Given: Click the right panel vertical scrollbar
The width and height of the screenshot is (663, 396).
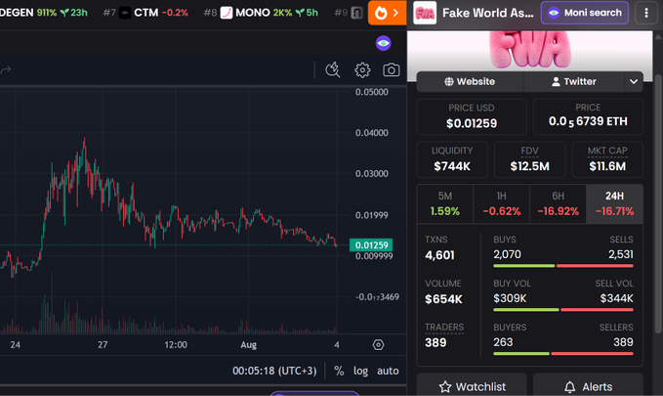Looking at the screenshot, I should coord(658,203).
